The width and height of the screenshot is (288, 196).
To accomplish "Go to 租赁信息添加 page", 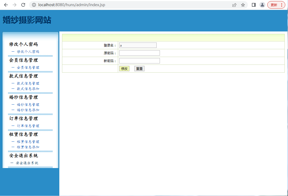I will (28, 147).
